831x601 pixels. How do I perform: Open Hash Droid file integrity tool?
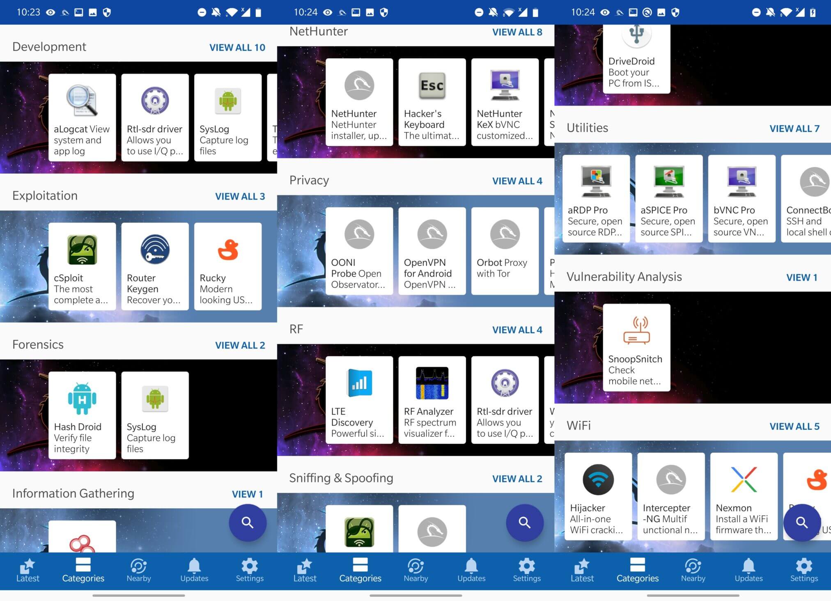[x=82, y=415]
